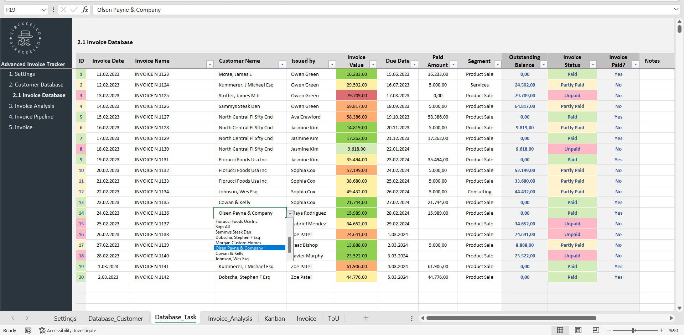
Task: Click the Accessibility: Investigate icon
Action: coord(42,330)
